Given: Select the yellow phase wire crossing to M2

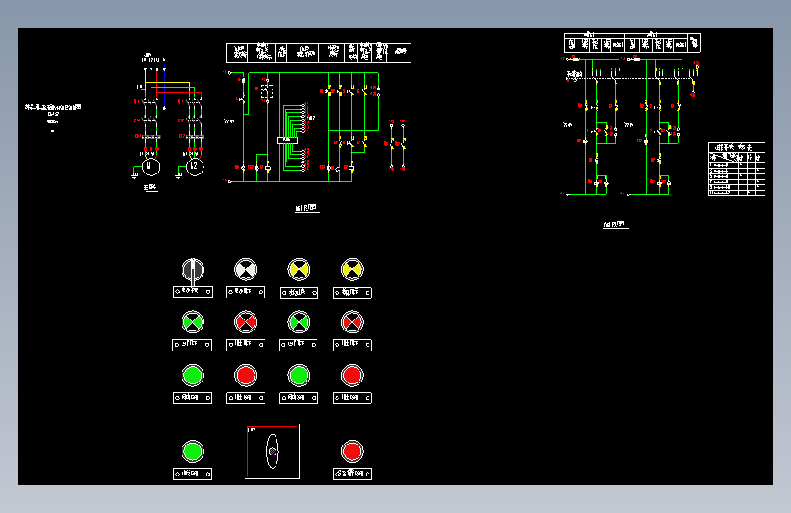Looking at the screenshot, I should tap(168, 83).
